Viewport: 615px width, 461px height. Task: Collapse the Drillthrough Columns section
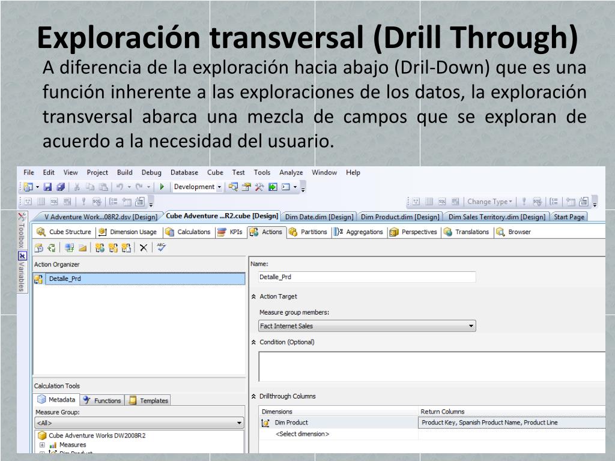click(254, 396)
